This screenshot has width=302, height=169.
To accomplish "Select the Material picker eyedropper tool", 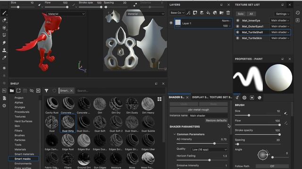I will (x=4, y=58).
